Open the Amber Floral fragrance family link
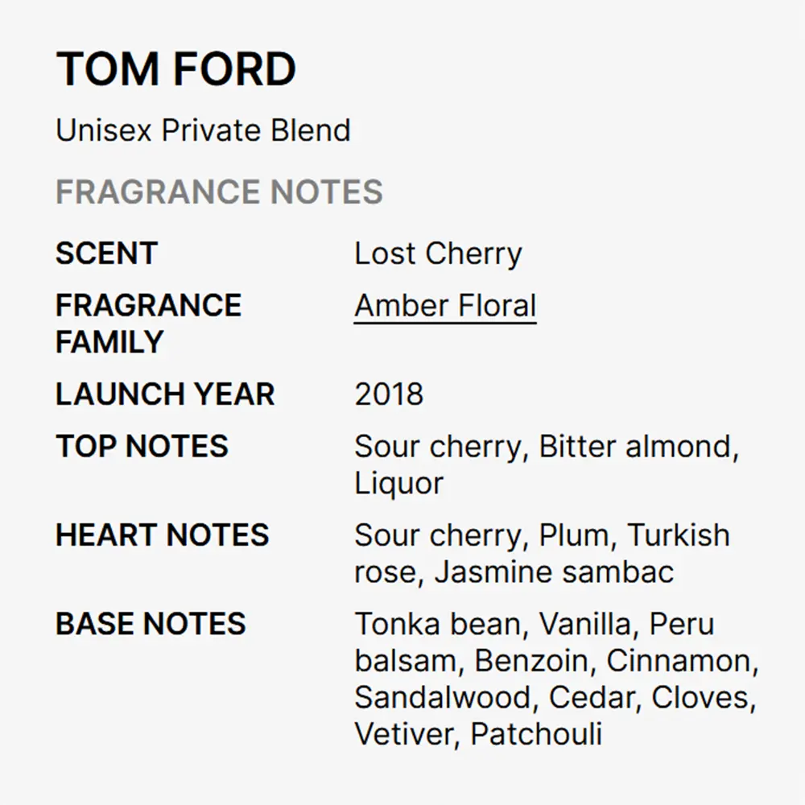The image size is (805, 805). 445,306
